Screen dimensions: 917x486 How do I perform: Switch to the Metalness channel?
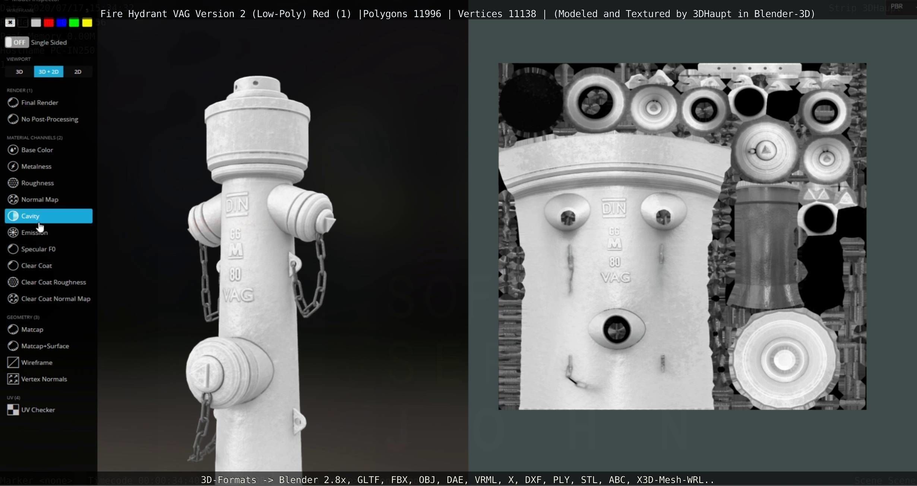click(x=29, y=166)
